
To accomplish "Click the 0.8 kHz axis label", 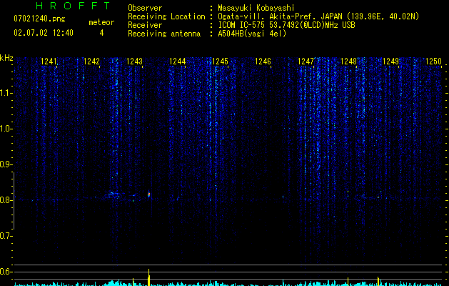I will [6, 200].
